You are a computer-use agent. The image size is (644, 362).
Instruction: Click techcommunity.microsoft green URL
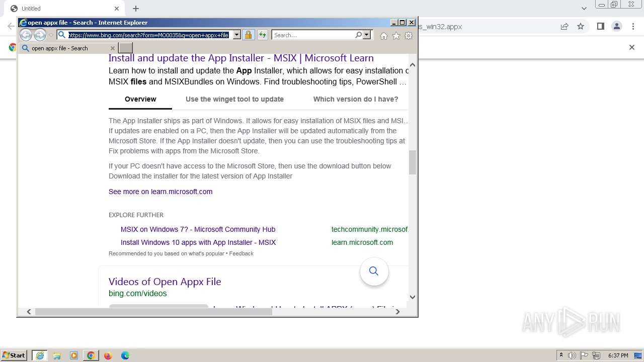pyautogui.click(x=370, y=229)
